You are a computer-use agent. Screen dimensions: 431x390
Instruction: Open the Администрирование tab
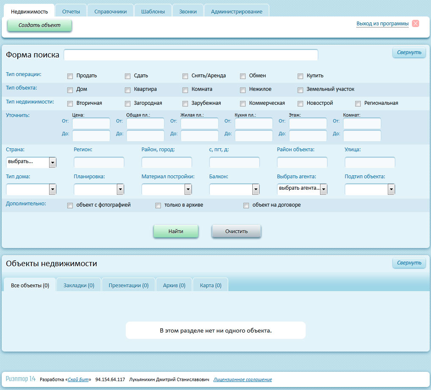point(237,11)
